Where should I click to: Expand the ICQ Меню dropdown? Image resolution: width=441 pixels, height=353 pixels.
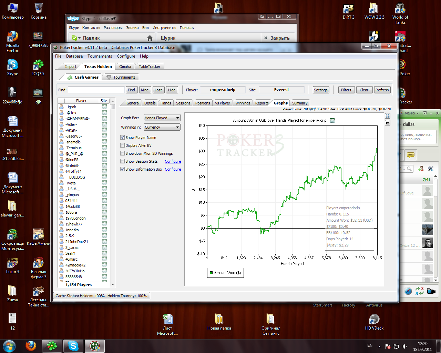[x=412, y=113]
